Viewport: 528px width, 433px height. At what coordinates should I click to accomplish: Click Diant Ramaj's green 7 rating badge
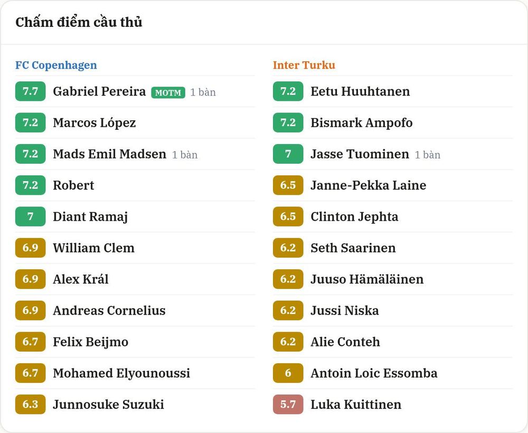(30, 216)
